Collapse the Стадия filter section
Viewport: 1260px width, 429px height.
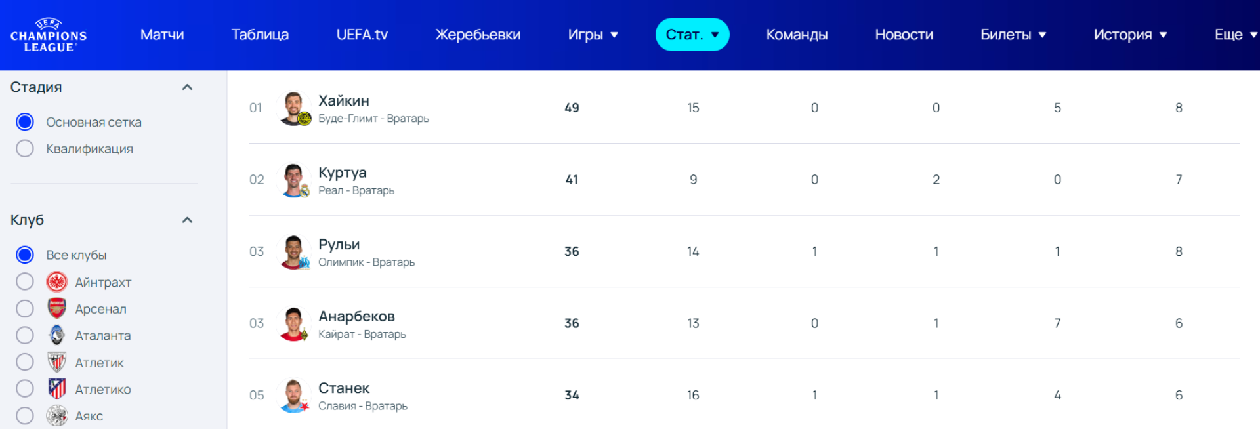(x=187, y=87)
